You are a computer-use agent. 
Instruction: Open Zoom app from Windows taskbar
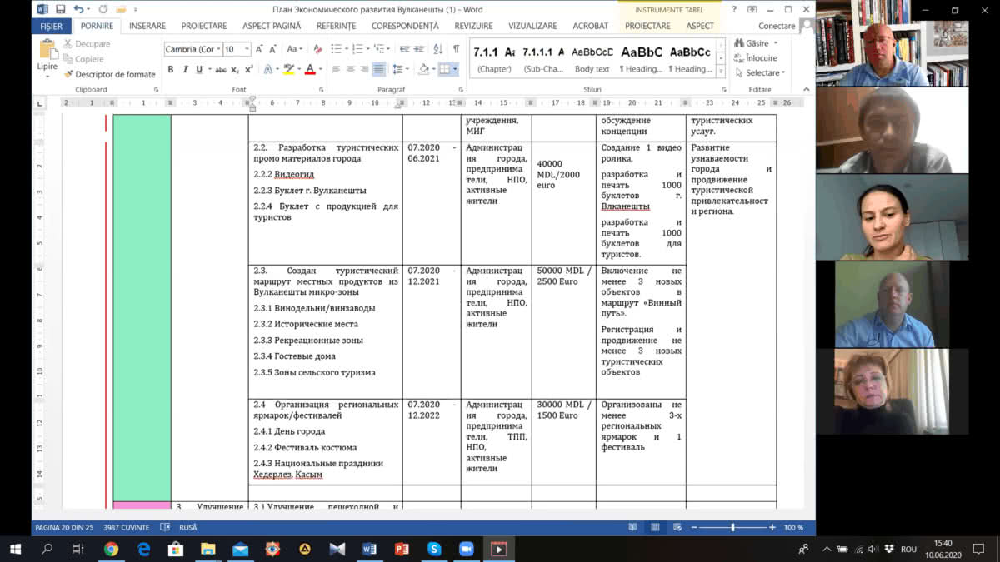(466, 549)
